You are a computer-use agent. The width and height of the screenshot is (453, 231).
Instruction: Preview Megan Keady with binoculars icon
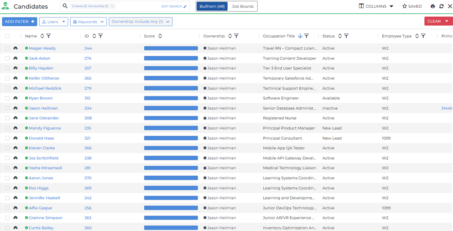click(x=16, y=48)
